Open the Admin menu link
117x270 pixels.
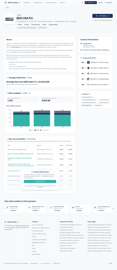(101, 2)
